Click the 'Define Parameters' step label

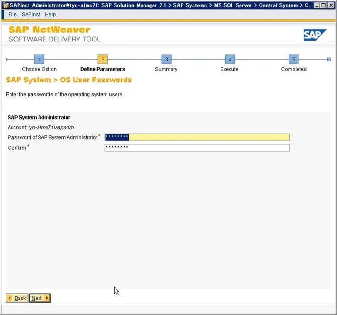(103, 69)
